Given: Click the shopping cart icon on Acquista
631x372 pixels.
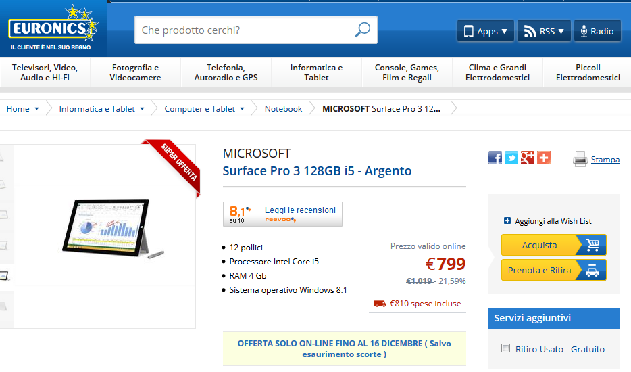Looking at the screenshot, I should pos(592,245).
